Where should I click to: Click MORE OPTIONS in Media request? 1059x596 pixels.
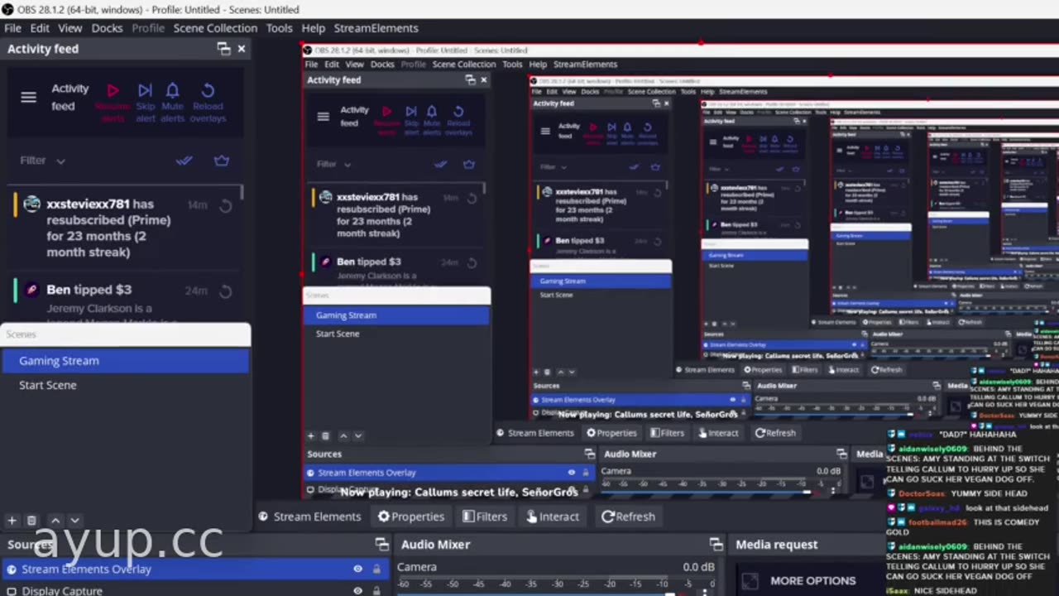[x=812, y=581]
